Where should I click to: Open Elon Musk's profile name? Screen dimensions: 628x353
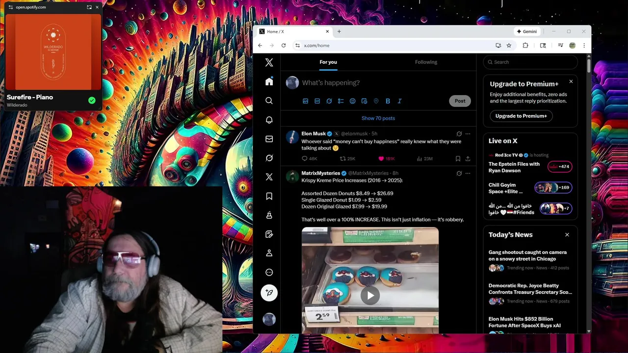click(314, 133)
